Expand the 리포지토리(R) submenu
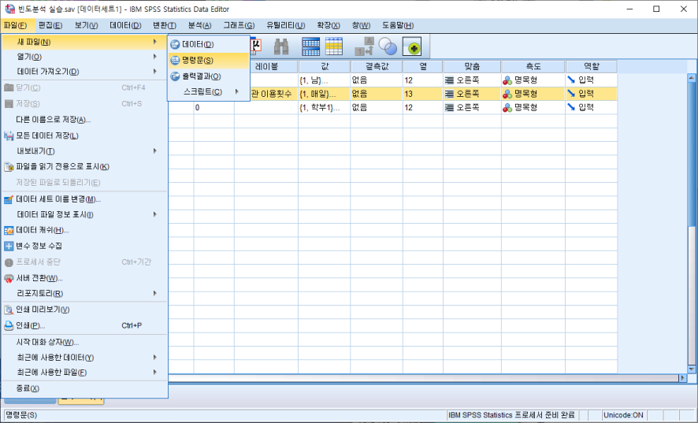The image size is (698, 423). tap(84, 294)
